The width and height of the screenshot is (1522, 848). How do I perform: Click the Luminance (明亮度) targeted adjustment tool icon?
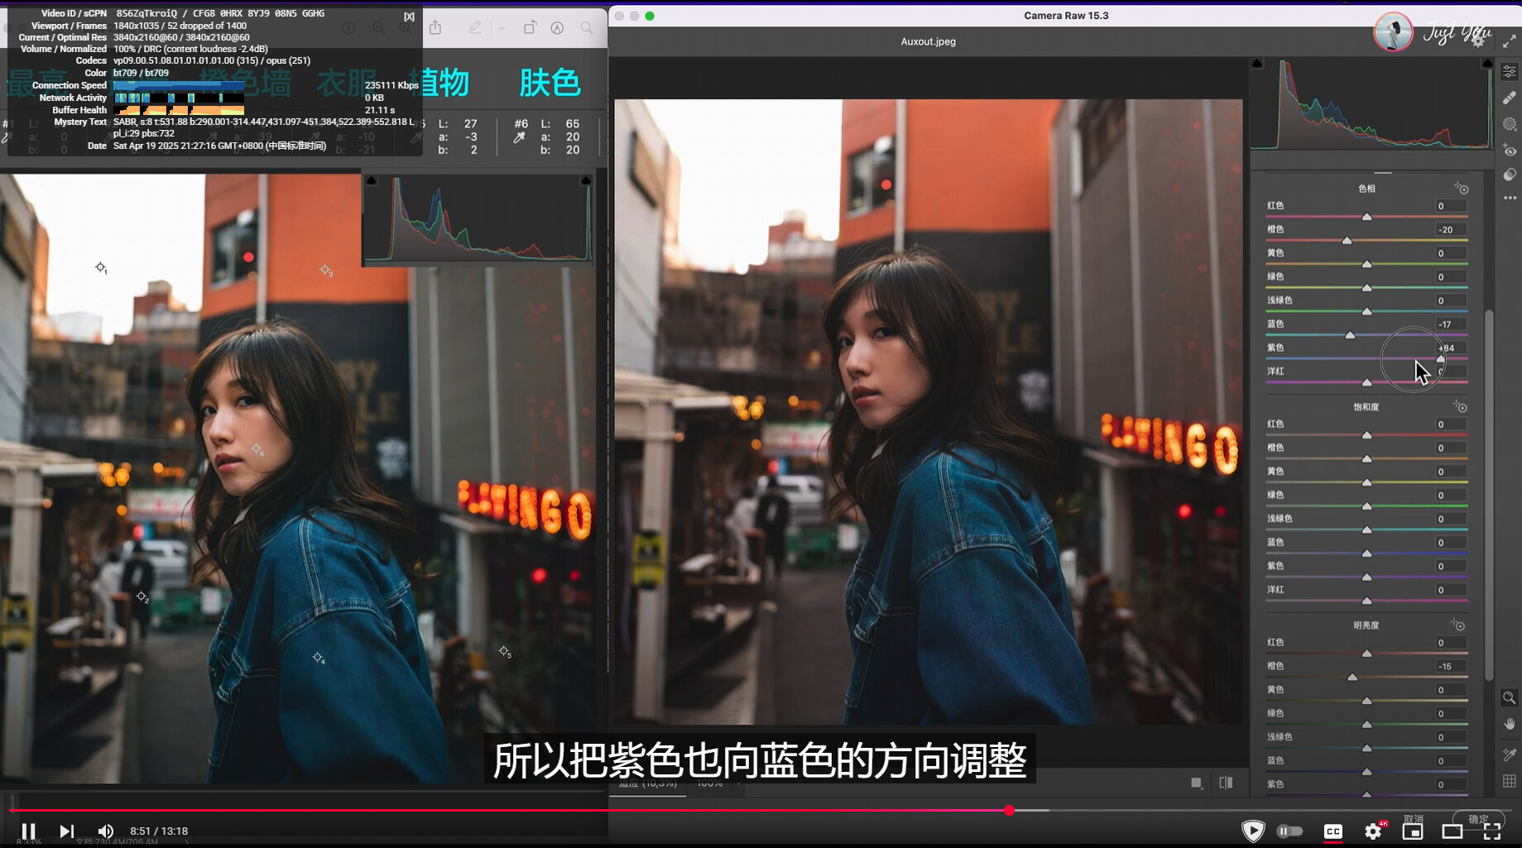[x=1458, y=625]
